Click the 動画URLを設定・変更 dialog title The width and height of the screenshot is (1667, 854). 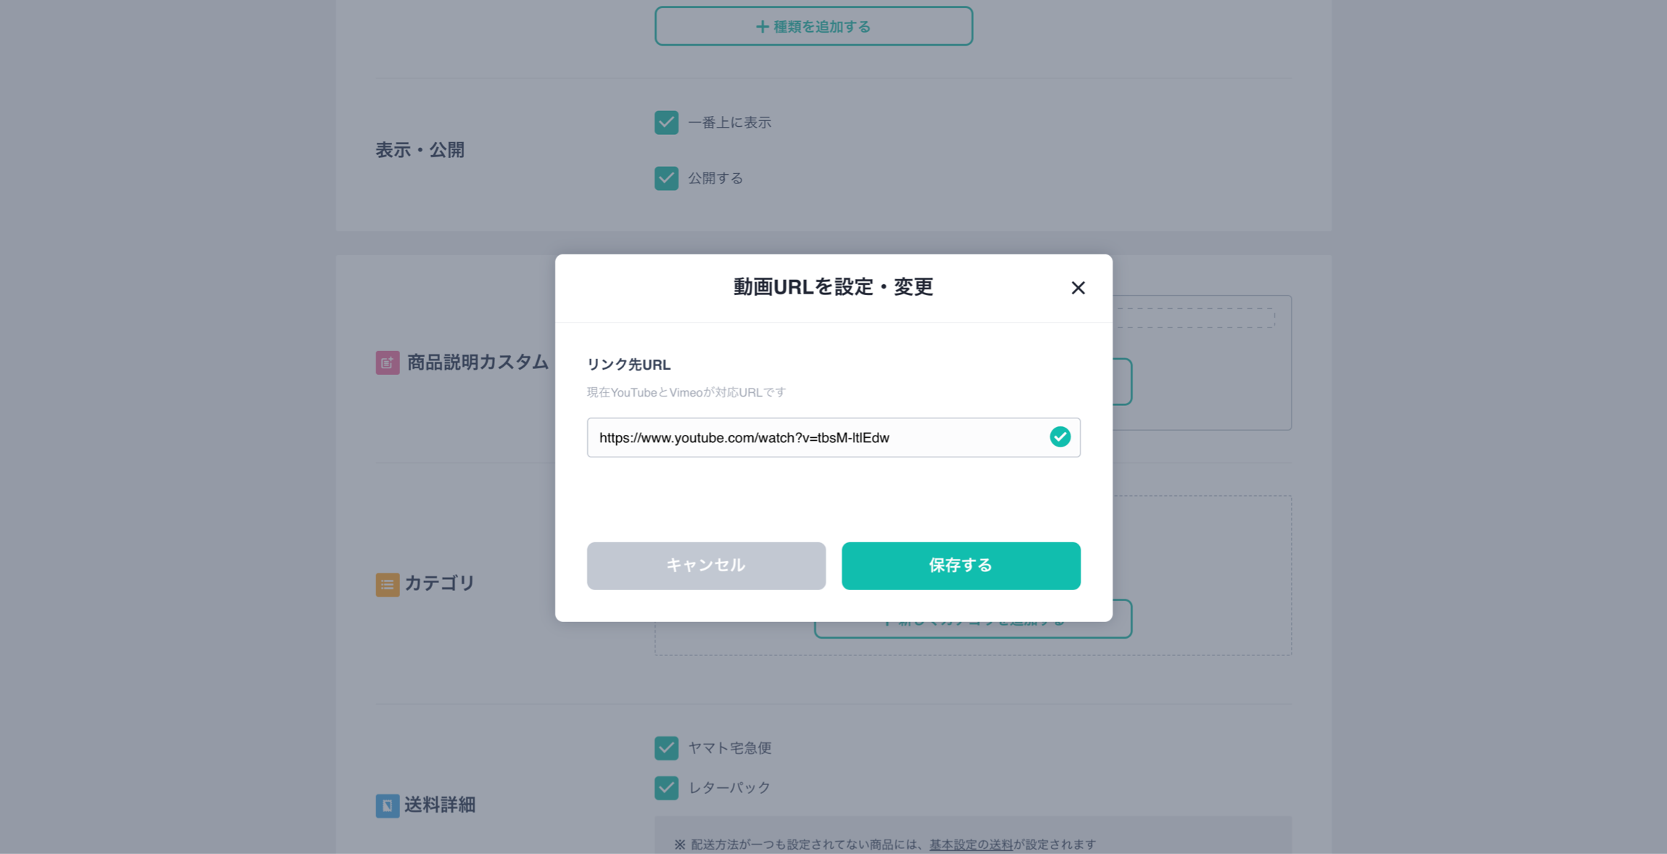[833, 287]
